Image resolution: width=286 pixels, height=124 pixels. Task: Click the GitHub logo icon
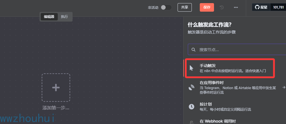[x=257, y=7]
